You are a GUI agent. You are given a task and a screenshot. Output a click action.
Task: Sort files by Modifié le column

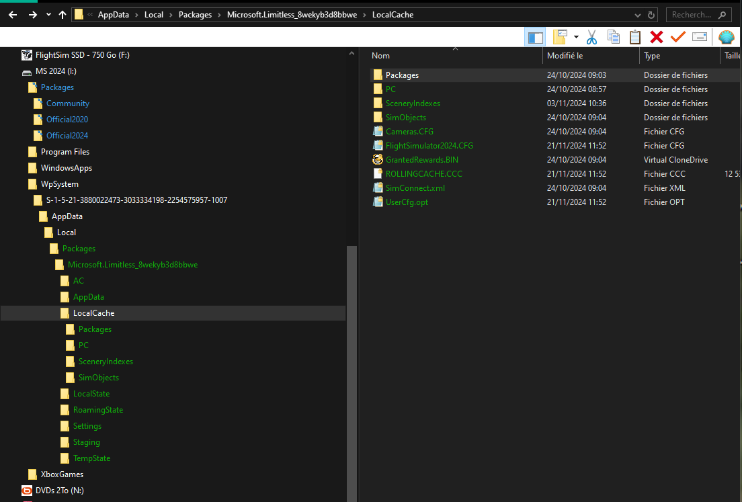pyautogui.click(x=591, y=56)
